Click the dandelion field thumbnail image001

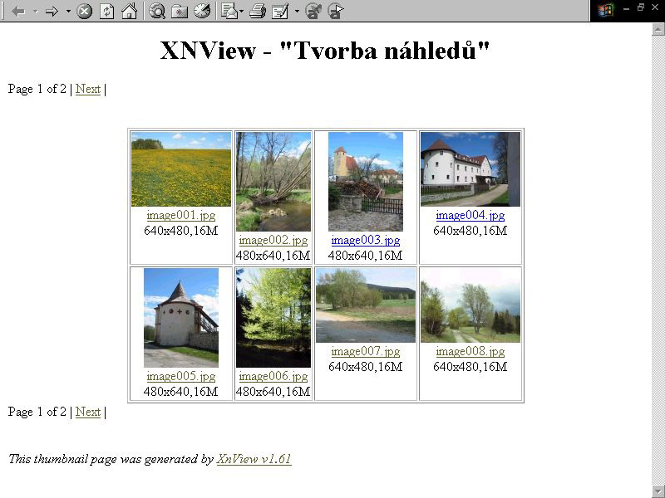(x=180, y=169)
